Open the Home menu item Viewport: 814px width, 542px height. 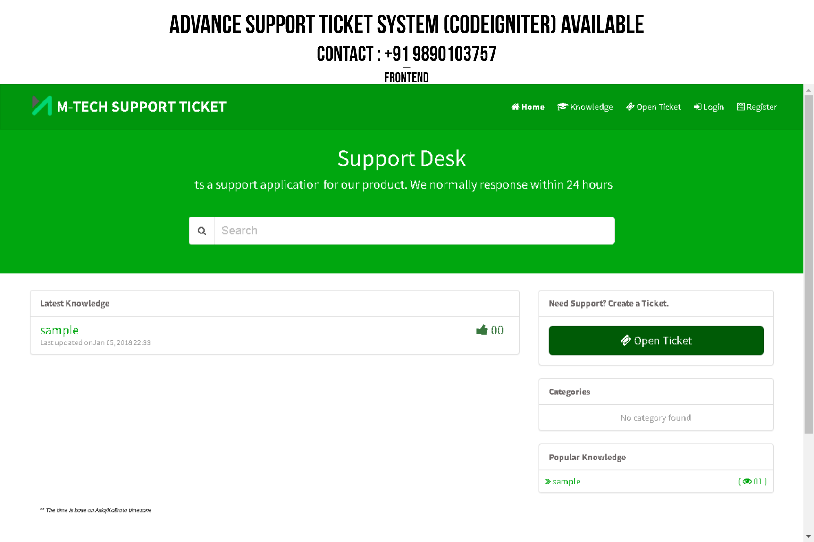point(533,107)
